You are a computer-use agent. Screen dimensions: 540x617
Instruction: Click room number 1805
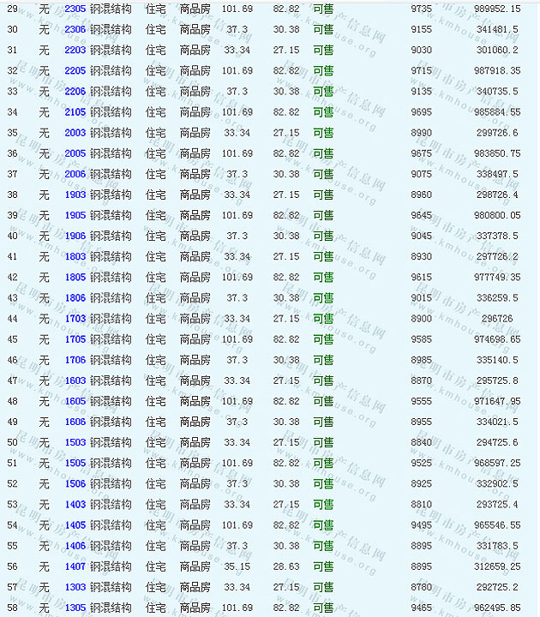click(x=75, y=278)
